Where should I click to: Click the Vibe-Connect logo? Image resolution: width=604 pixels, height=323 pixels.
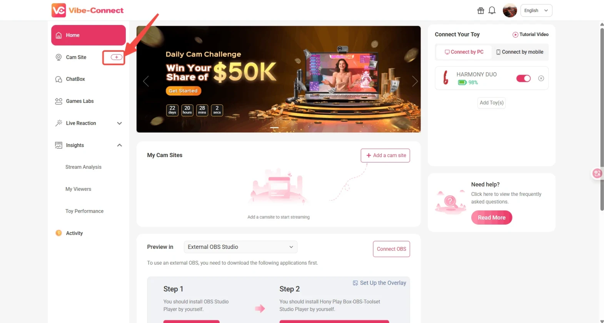pos(88,10)
